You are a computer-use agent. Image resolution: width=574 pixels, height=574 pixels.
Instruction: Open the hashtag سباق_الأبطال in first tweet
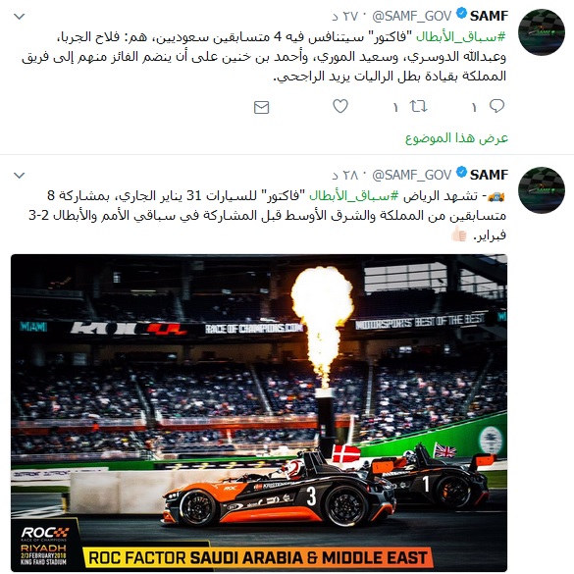(x=461, y=36)
